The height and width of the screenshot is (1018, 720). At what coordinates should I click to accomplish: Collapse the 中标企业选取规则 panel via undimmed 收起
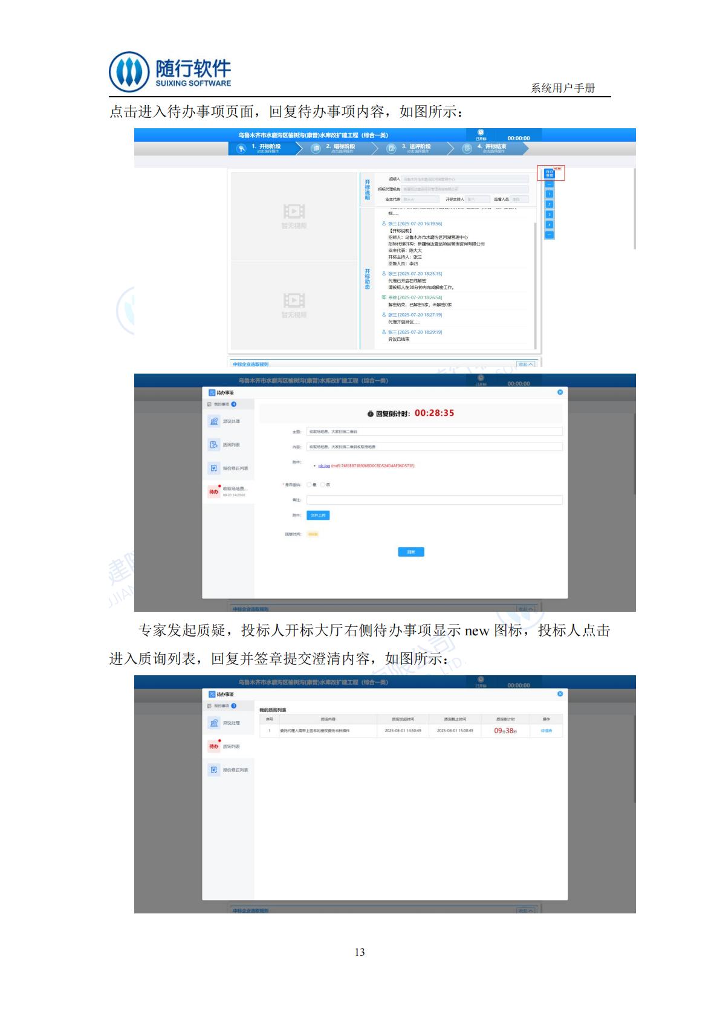pos(525,365)
